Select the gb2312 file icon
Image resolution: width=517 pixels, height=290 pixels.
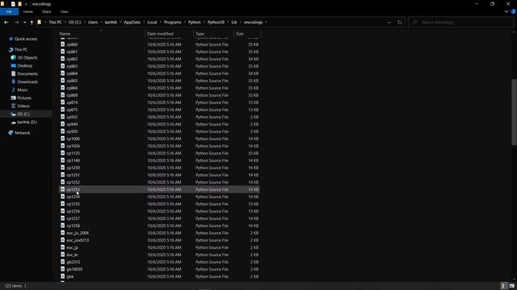coord(63,262)
